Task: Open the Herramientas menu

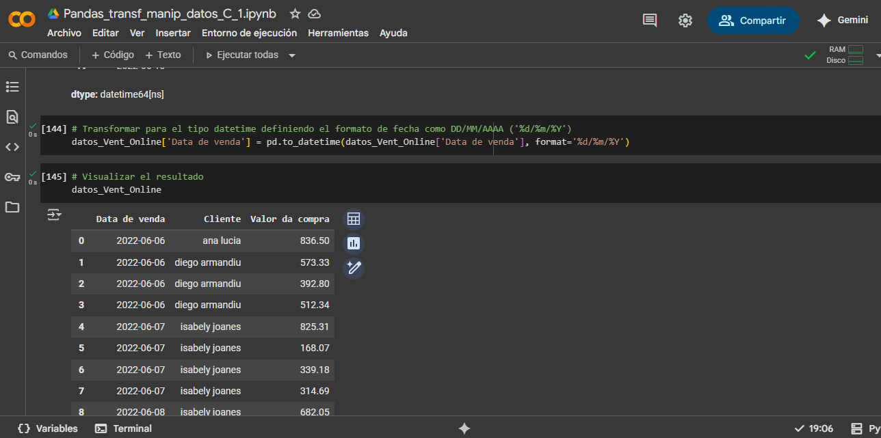Action: click(x=338, y=33)
